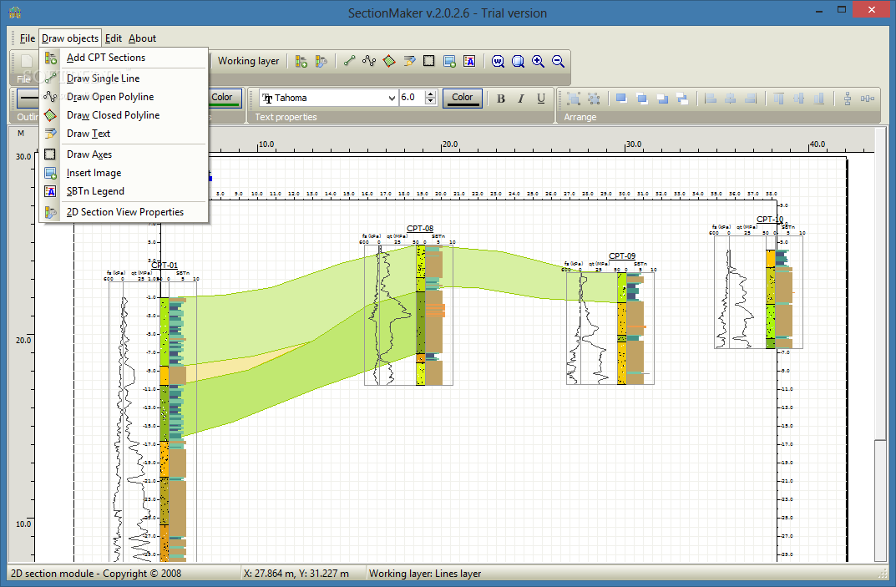Click the align vertical middles icon

pyautogui.click(x=799, y=99)
